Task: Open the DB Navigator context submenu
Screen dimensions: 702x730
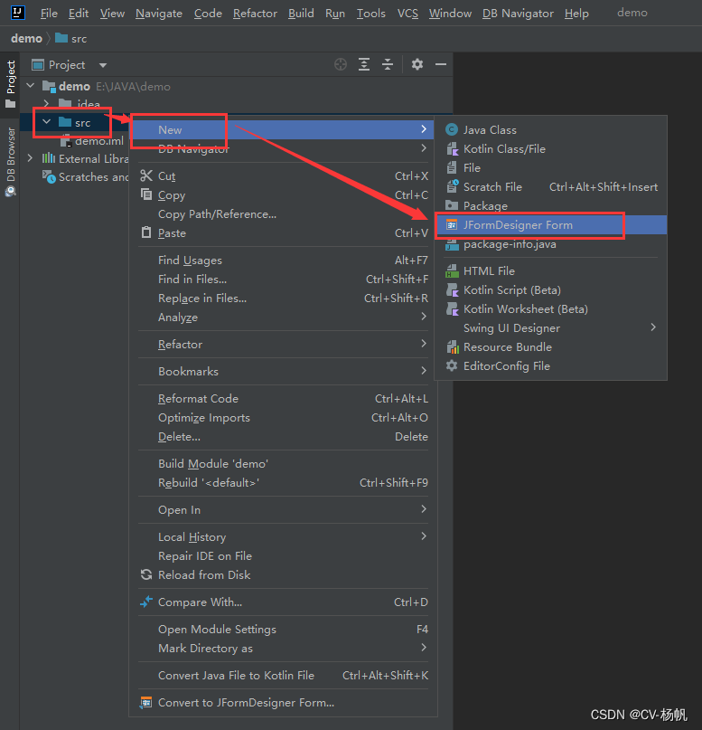Action: pos(283,149)
